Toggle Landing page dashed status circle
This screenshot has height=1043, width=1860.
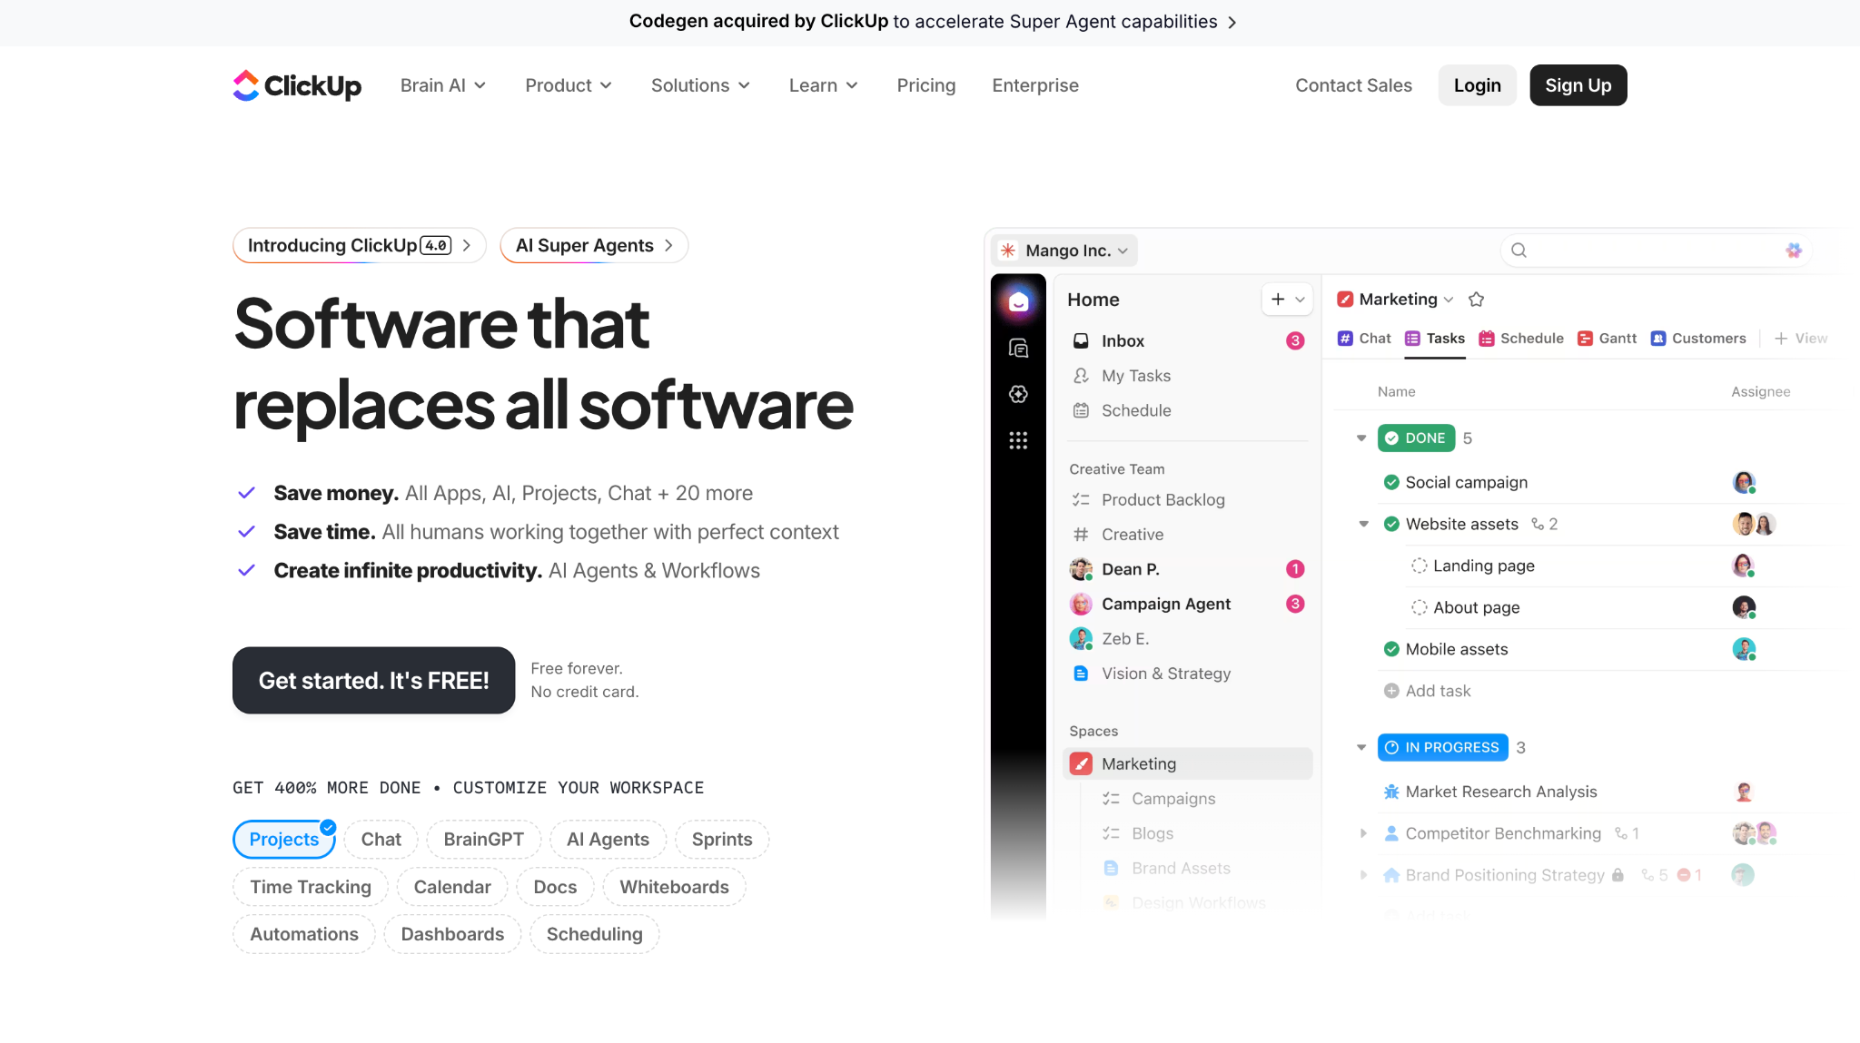click(1419, 566)
